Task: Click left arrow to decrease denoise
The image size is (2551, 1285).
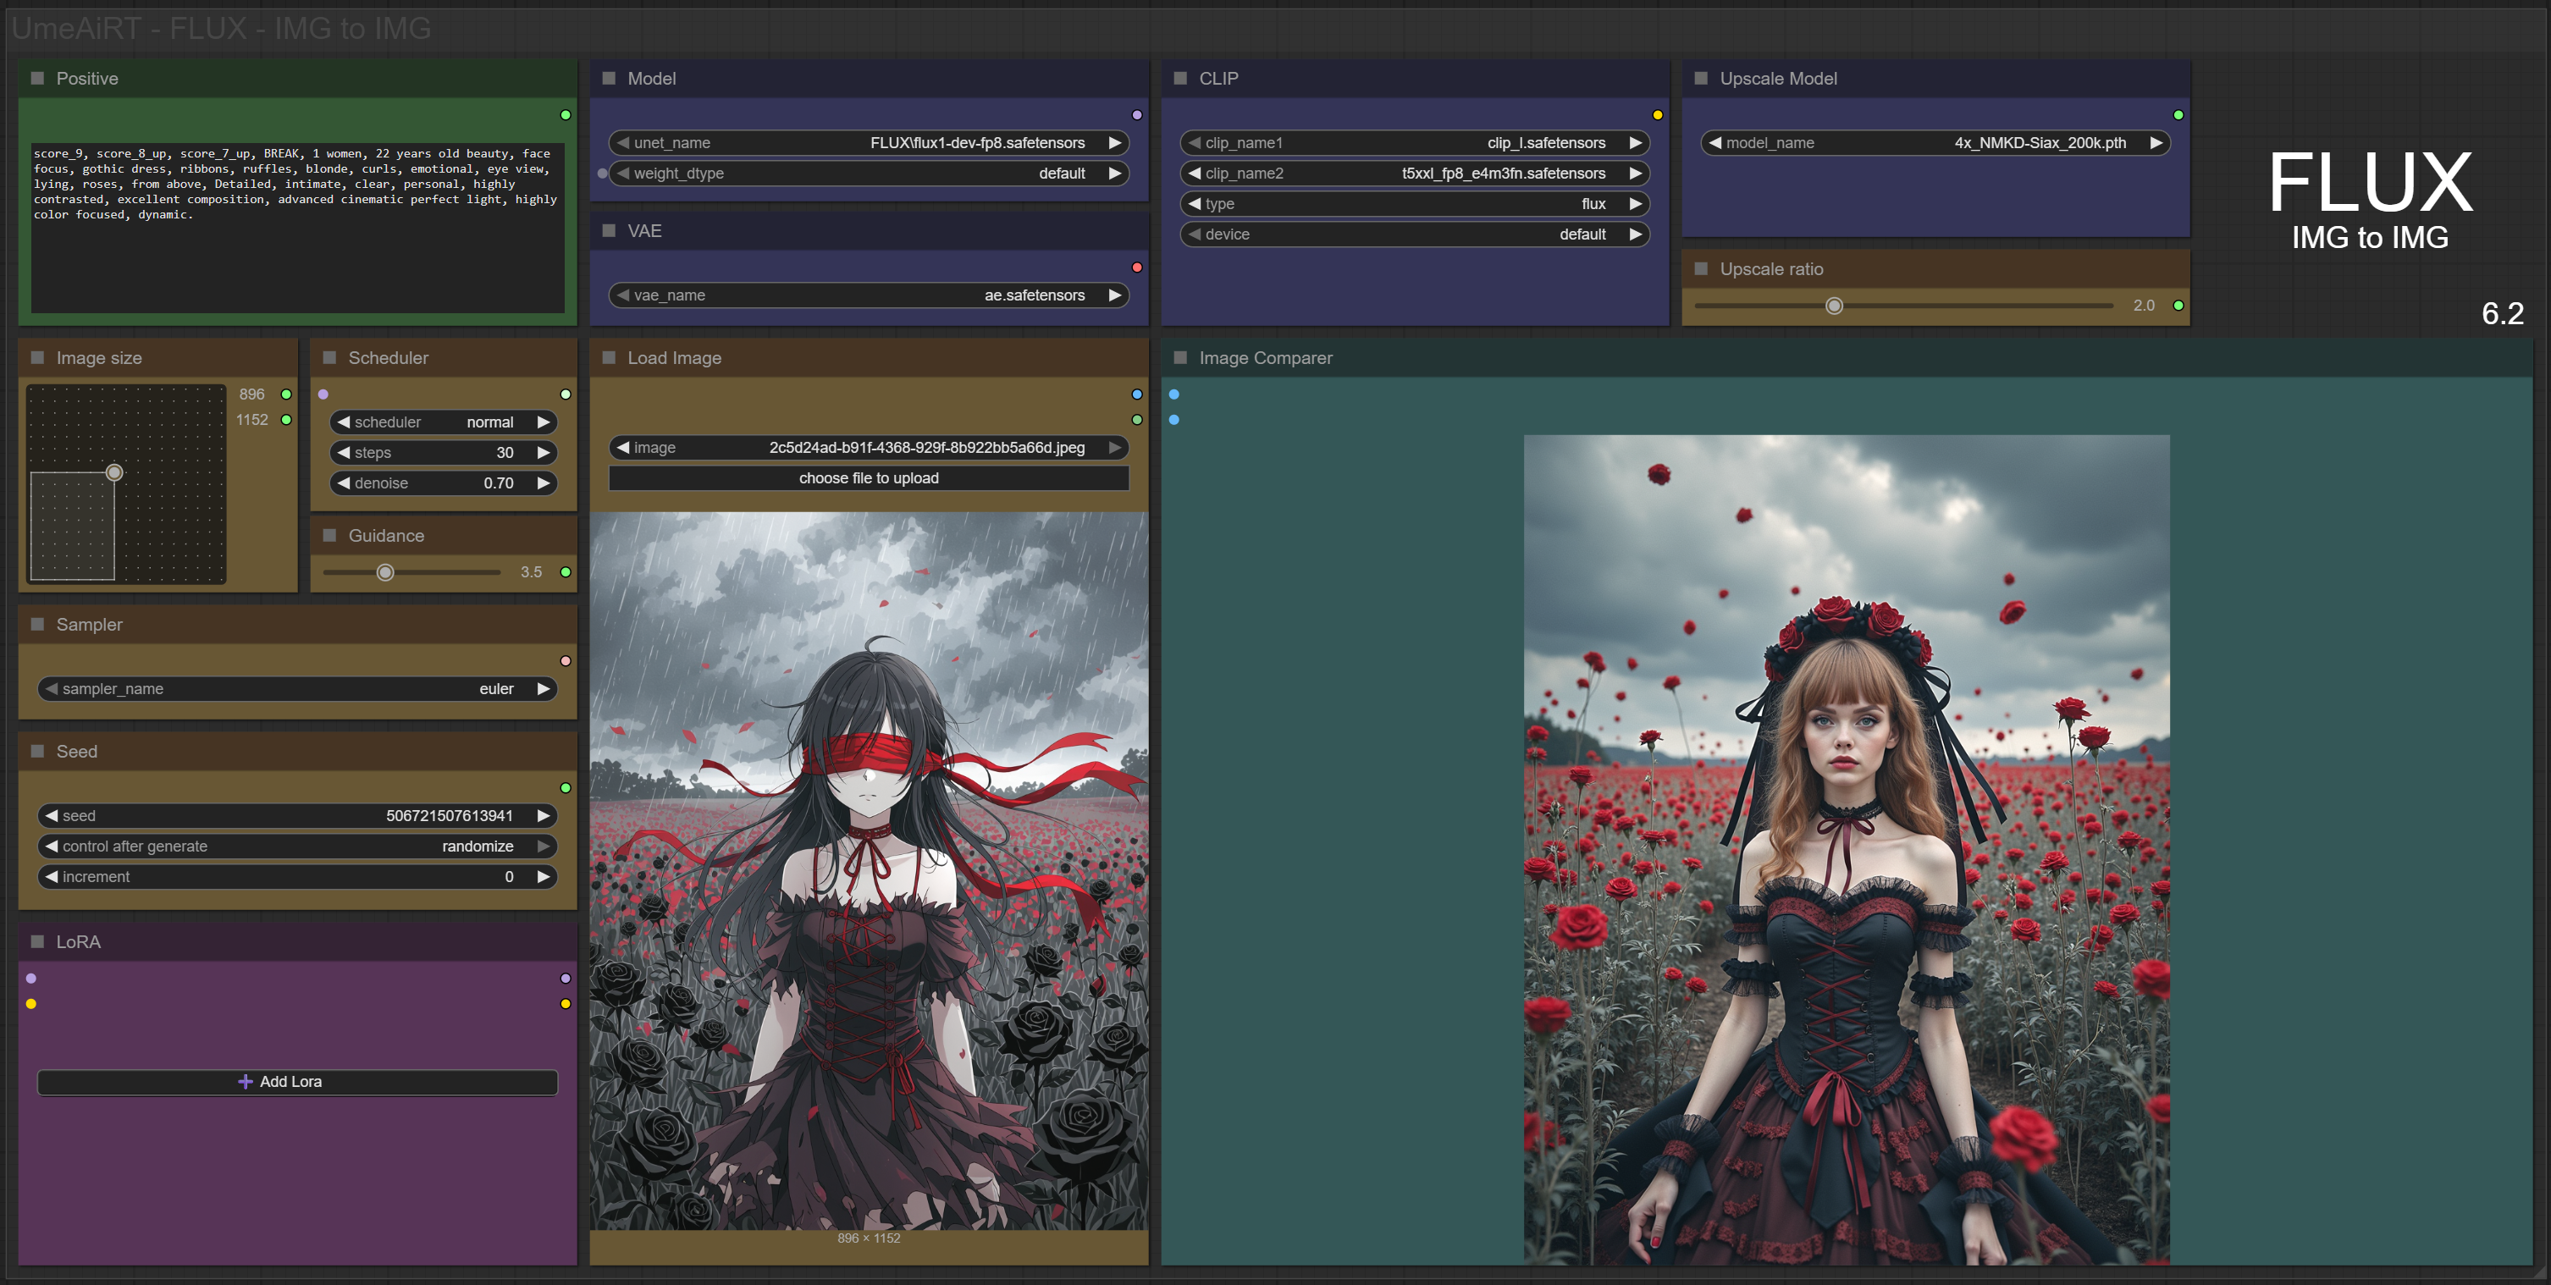Action: tap(344, 483)
